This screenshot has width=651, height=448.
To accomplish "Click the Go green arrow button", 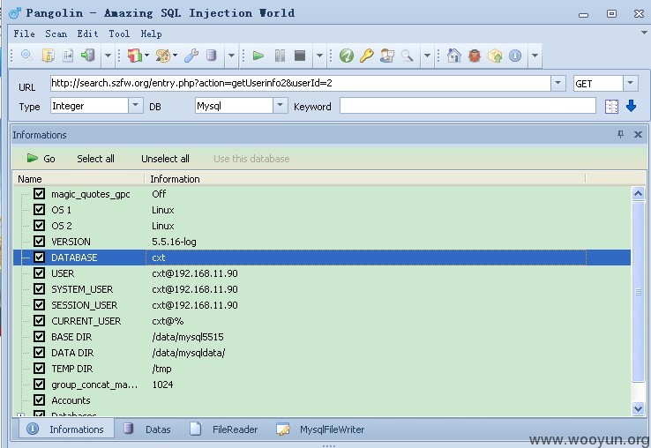I will point(41,159).
